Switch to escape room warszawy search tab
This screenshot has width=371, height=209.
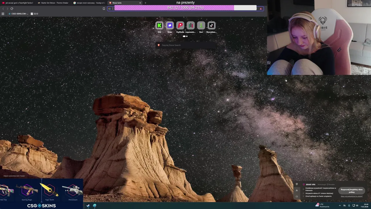pos(89,3)
